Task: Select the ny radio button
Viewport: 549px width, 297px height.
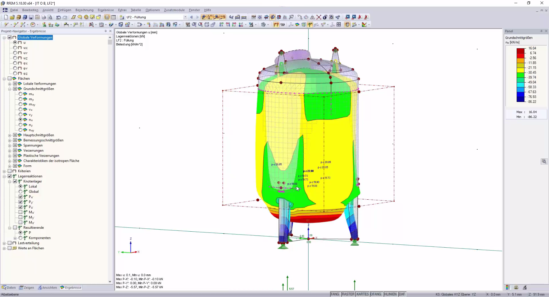Action: (20, 125)
